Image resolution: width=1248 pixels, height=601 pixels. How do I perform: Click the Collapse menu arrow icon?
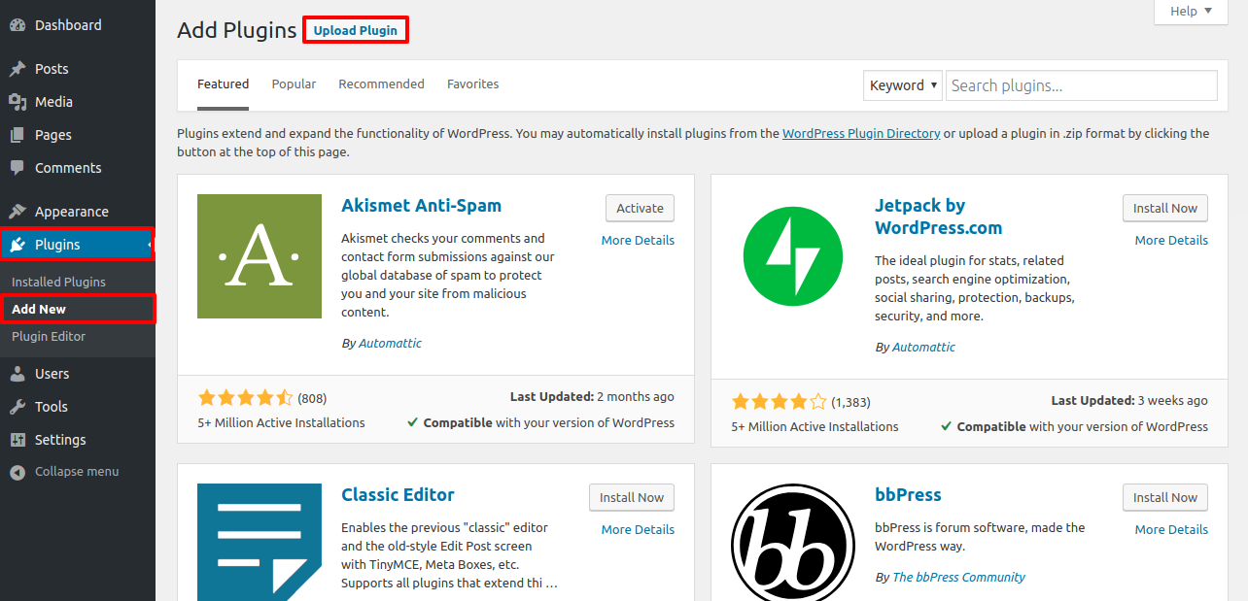point(17,472)
